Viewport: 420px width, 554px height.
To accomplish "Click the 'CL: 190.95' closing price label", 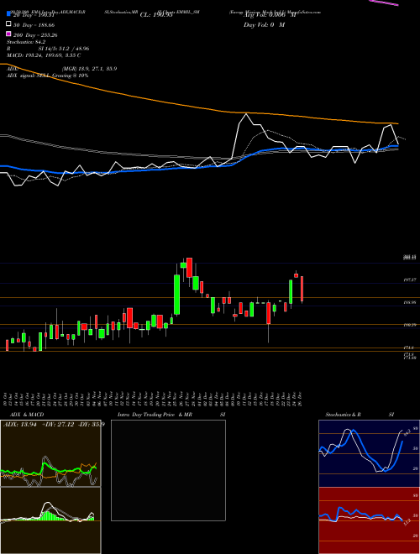I will pyautogui.click(x=156, y=15).
